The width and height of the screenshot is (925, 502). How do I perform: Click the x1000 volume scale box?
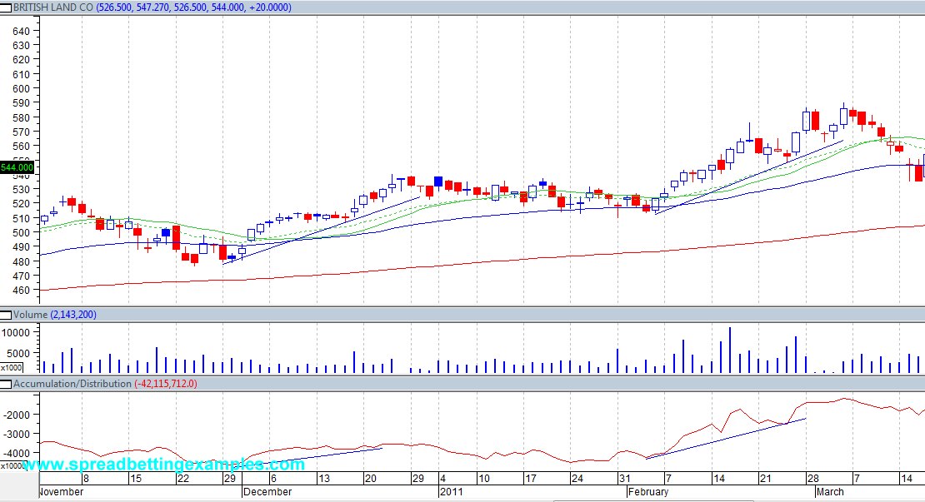click(x=11, y=367)
